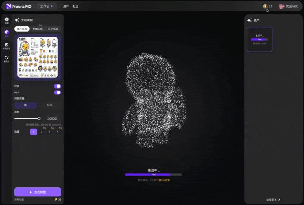Set quantity to 3
This screenshot has height=205, width=304.
tap(49, 132)
